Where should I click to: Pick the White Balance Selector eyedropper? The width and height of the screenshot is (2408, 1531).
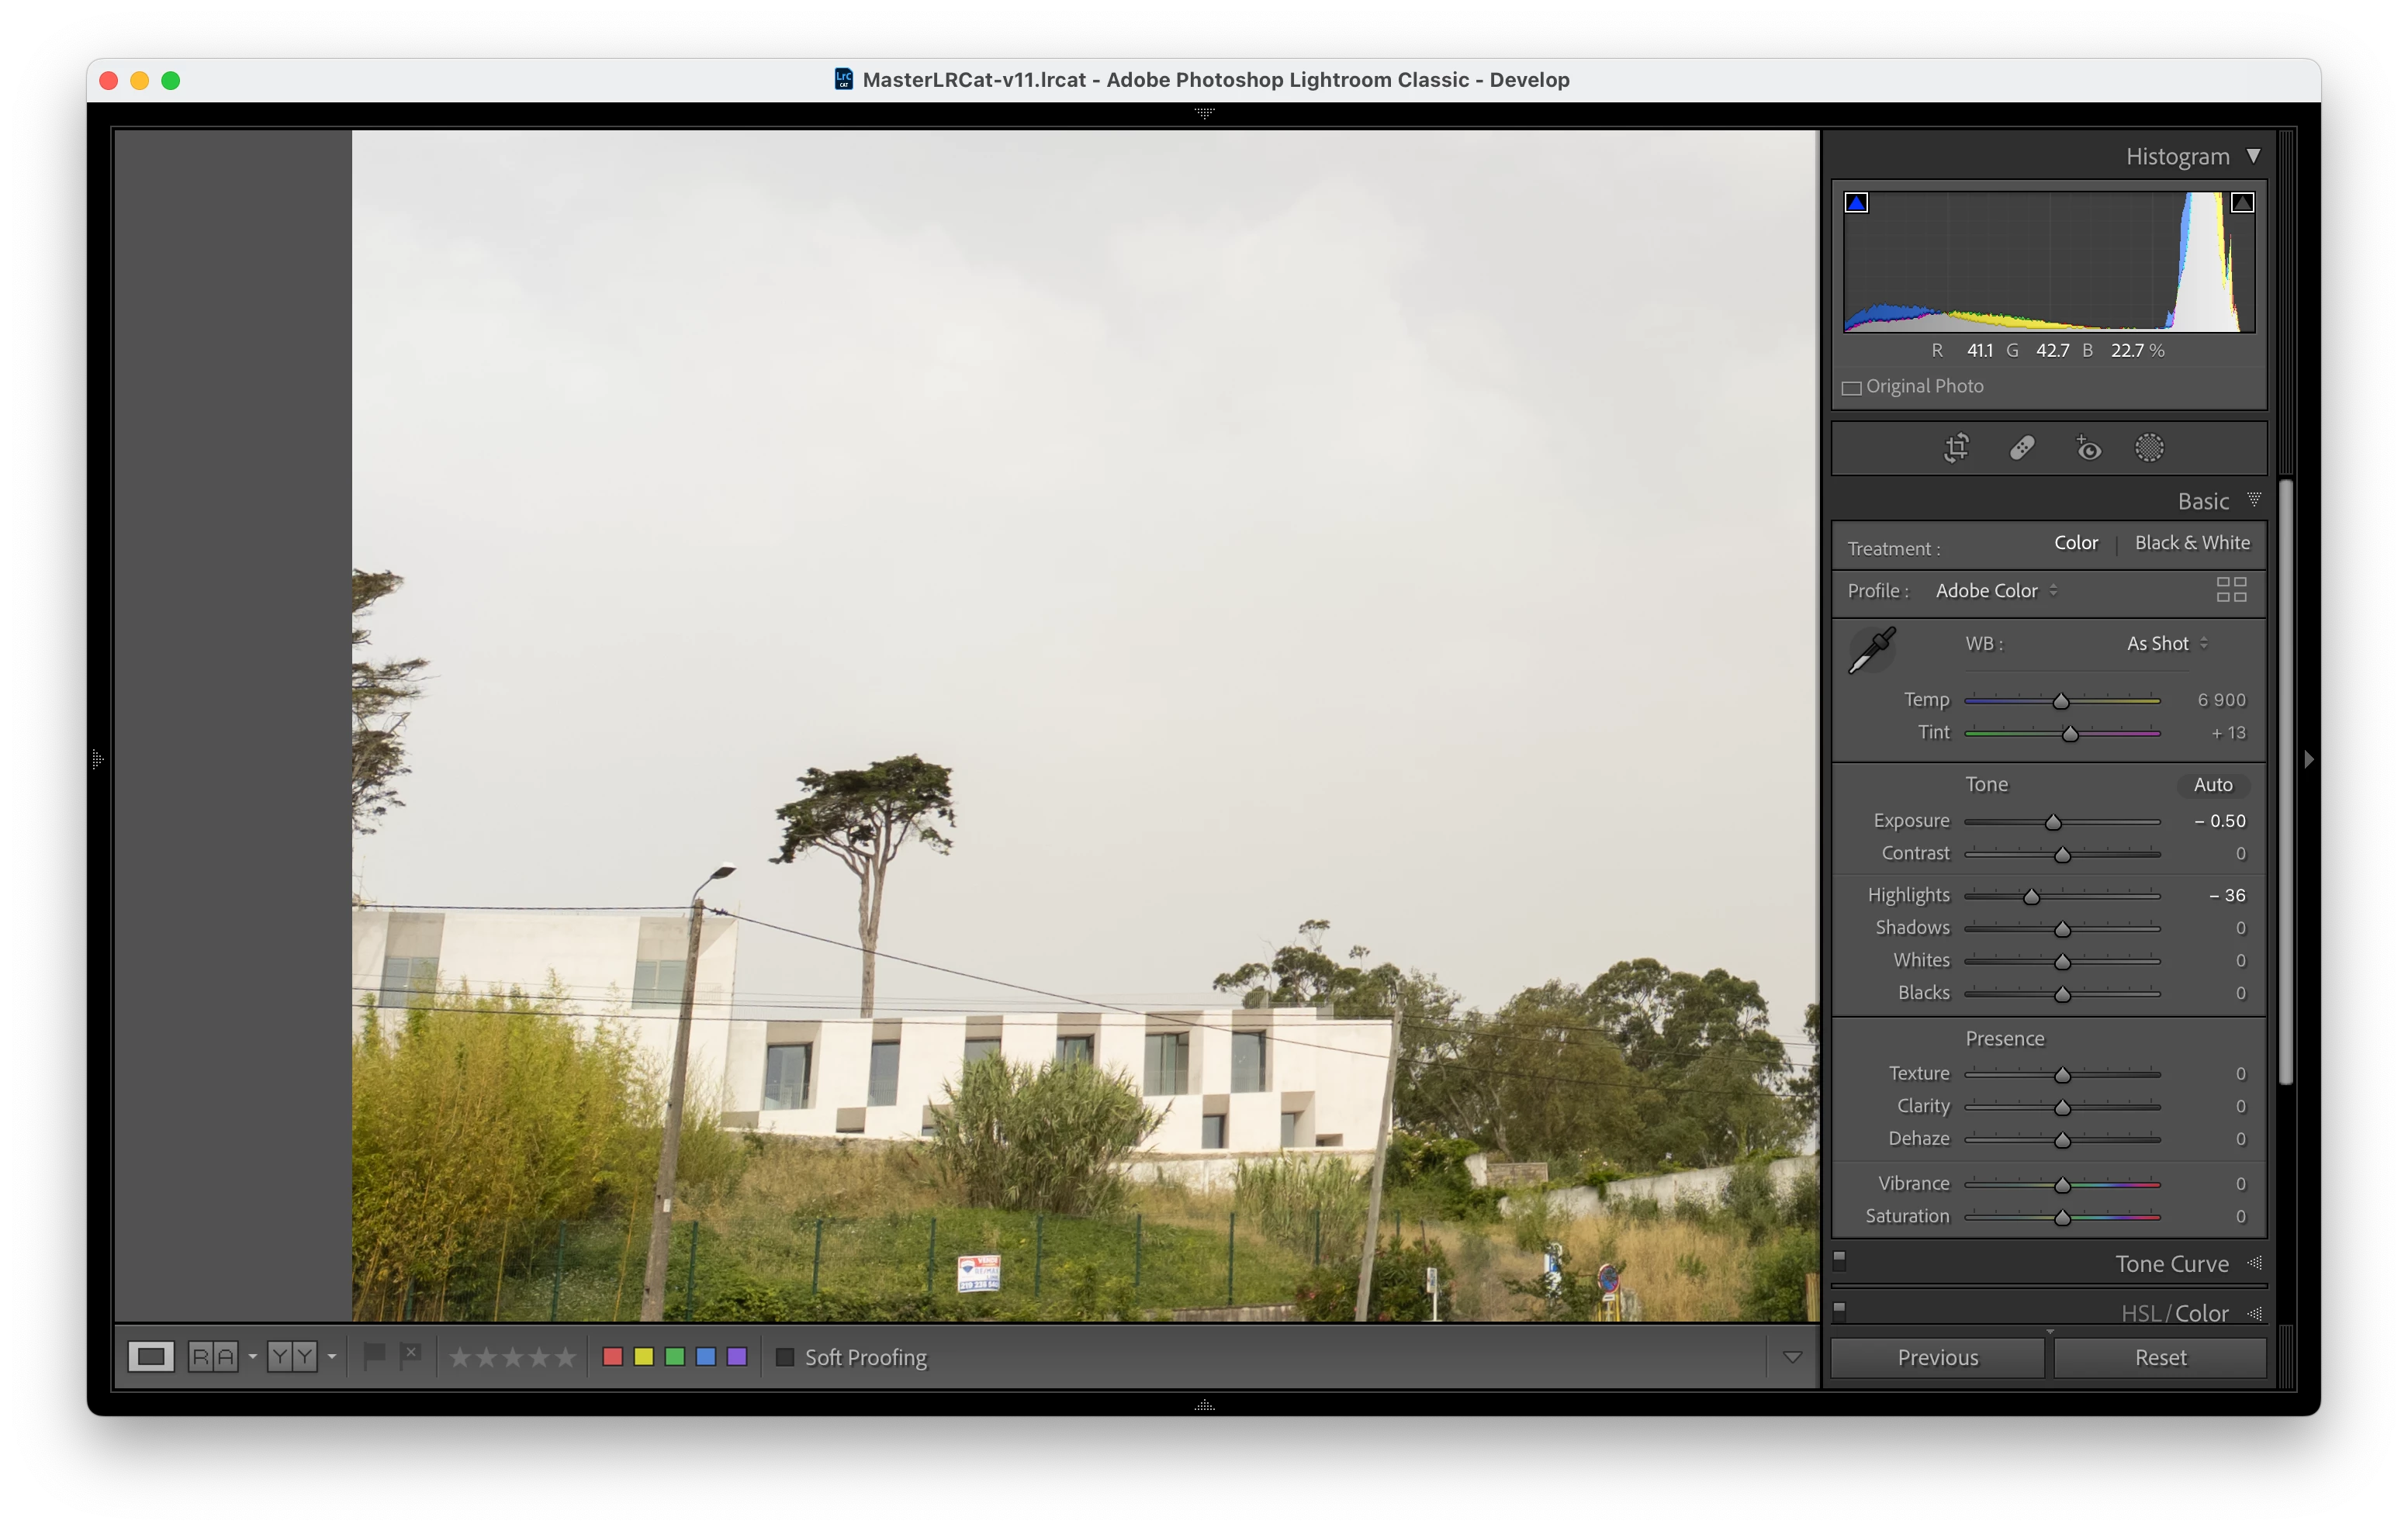pos(1871,651)
